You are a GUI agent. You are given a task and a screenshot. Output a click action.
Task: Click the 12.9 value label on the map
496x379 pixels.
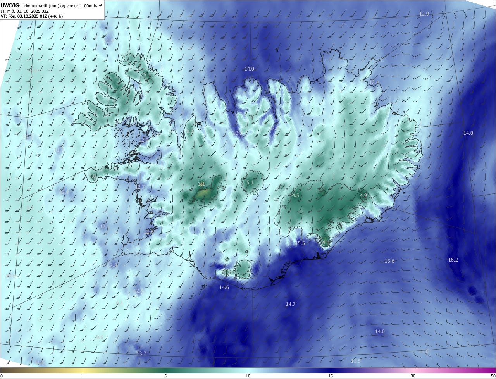pos(424,14)
